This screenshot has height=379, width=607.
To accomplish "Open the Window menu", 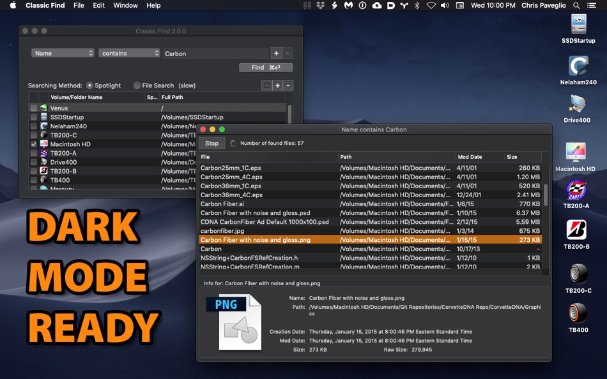I will (x=125, y=5).
